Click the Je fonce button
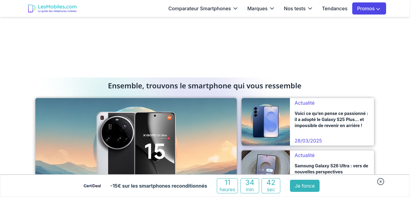Viewport: 413px width, 197px height. pos(305,186)
